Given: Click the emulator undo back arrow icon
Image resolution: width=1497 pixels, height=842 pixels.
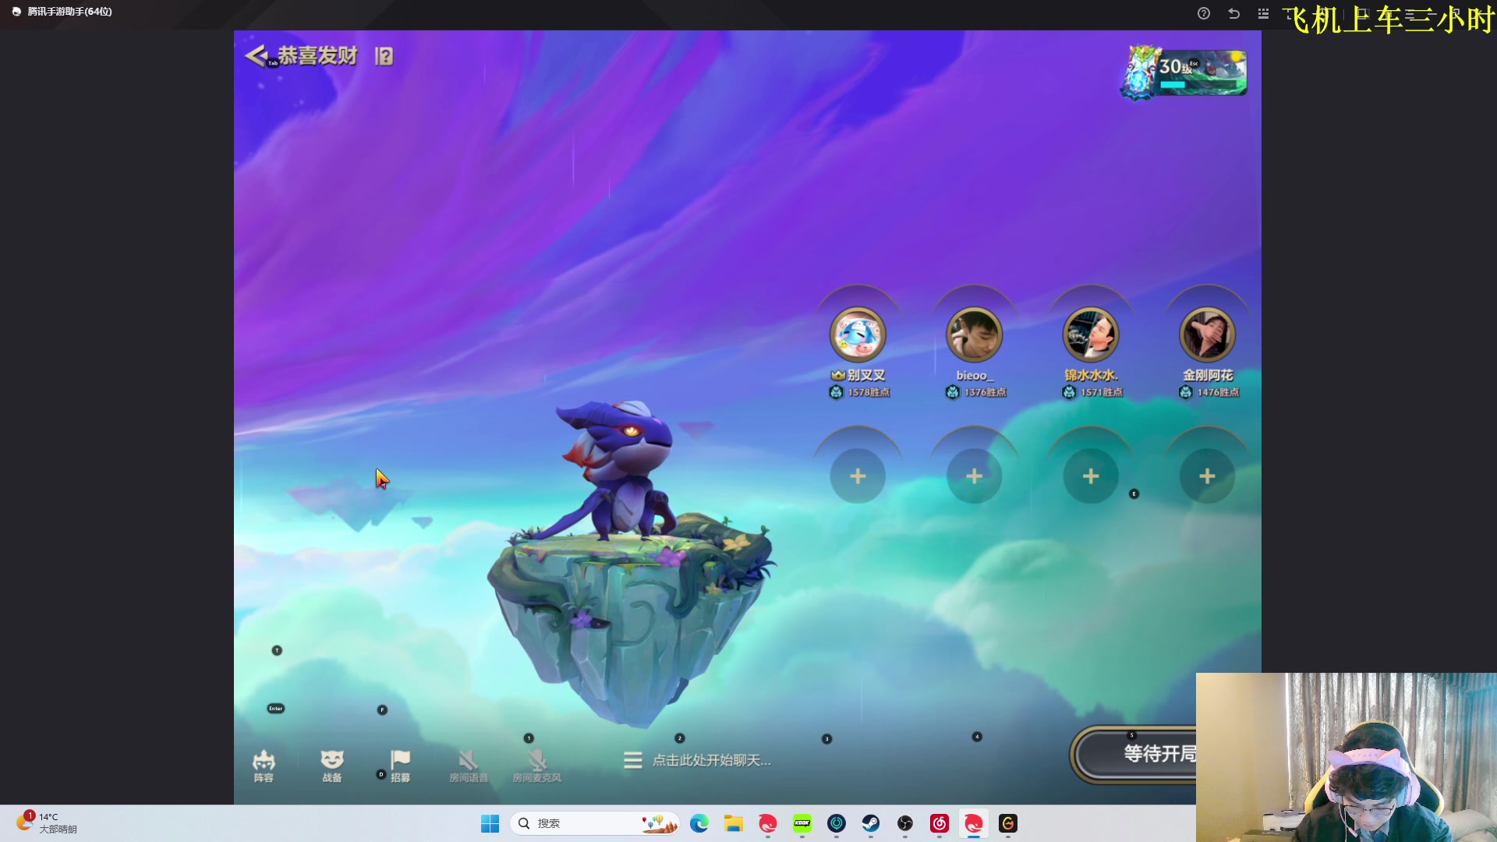Looking at the screenshot, I should tap(1233, 13).
